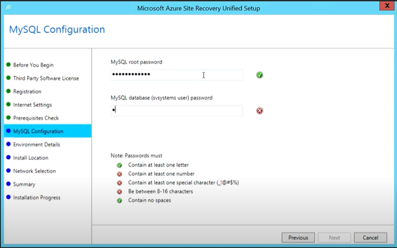Screen dimensions: 397x248
Task: Click blue dot next to Installation Progress
Action: (x=9, y=197)
